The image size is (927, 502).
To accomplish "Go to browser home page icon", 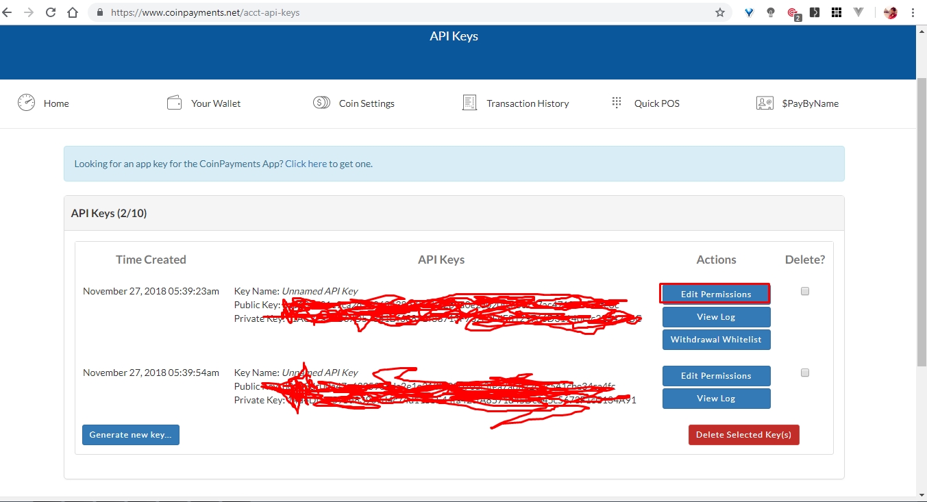I will (73, 12).
